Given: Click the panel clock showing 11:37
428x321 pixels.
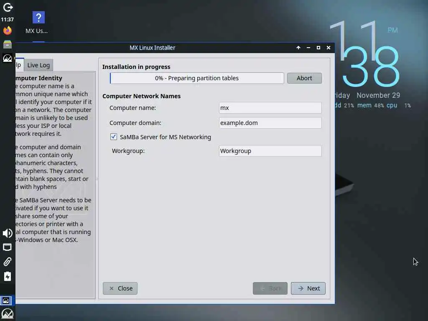Looking at the screenshot, I should [x=7, y=19].
